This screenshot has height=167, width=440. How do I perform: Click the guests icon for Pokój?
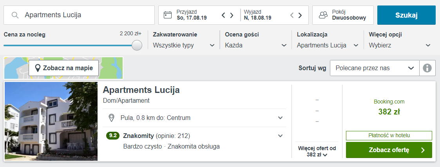323,15
